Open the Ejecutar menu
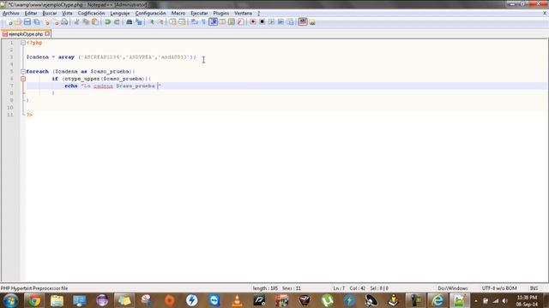This screenshot has width=549, height=308. click(x=199, y=14)
